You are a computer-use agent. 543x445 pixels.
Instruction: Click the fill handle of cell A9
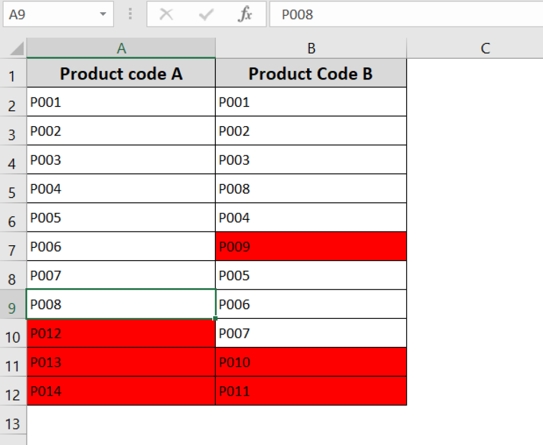point(215,317)
